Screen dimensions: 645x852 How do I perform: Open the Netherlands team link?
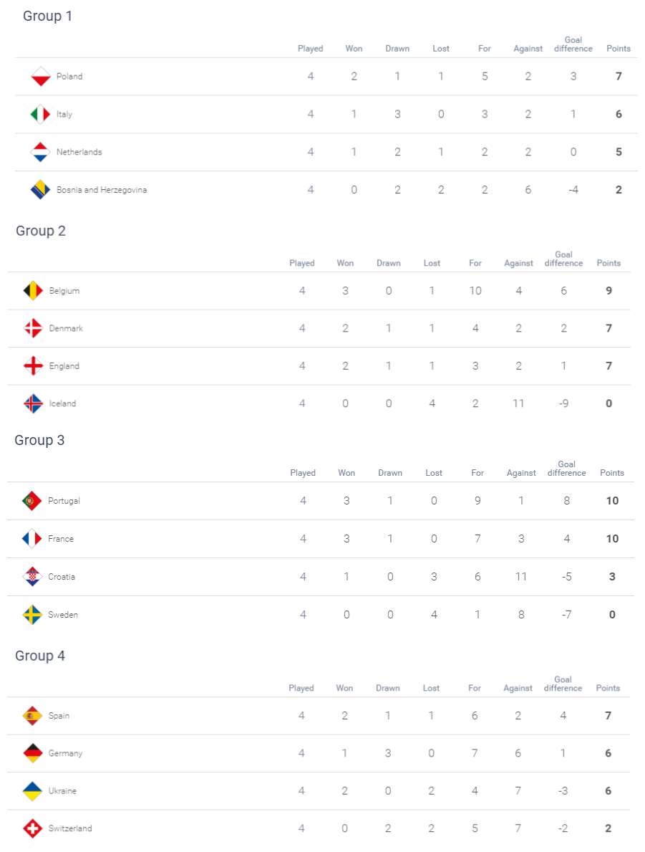(79, 152)
